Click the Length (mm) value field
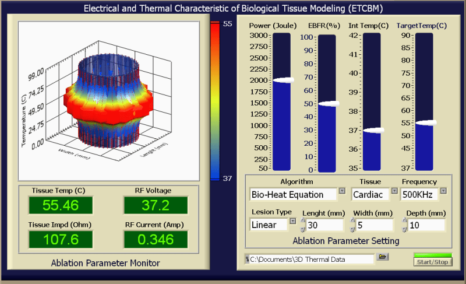The height and width of the screenshot is (284, 466). (x=324, y=225)
